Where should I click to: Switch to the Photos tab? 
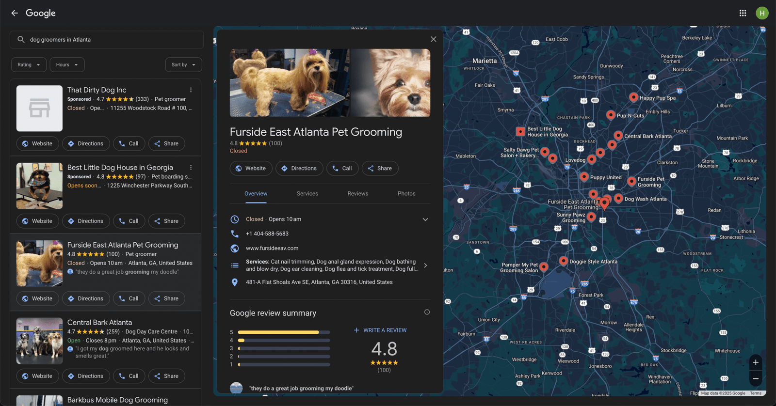point(406,193)
